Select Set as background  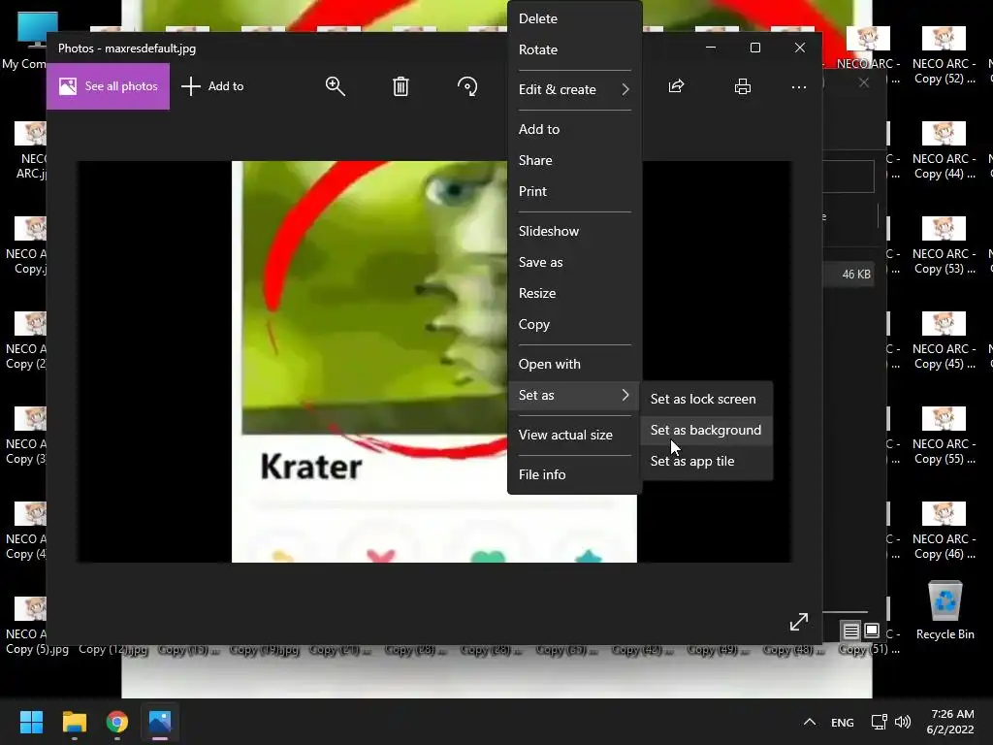click(706, 430)
